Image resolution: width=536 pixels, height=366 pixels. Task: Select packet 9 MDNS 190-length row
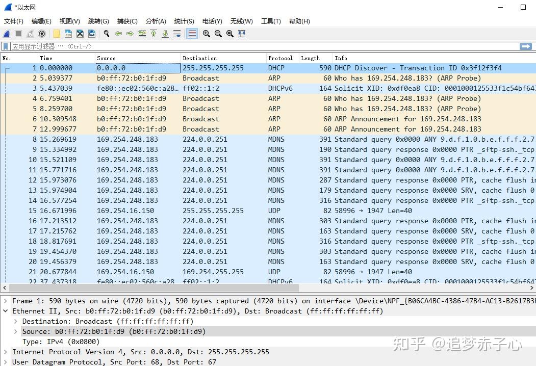pos(268,150)
